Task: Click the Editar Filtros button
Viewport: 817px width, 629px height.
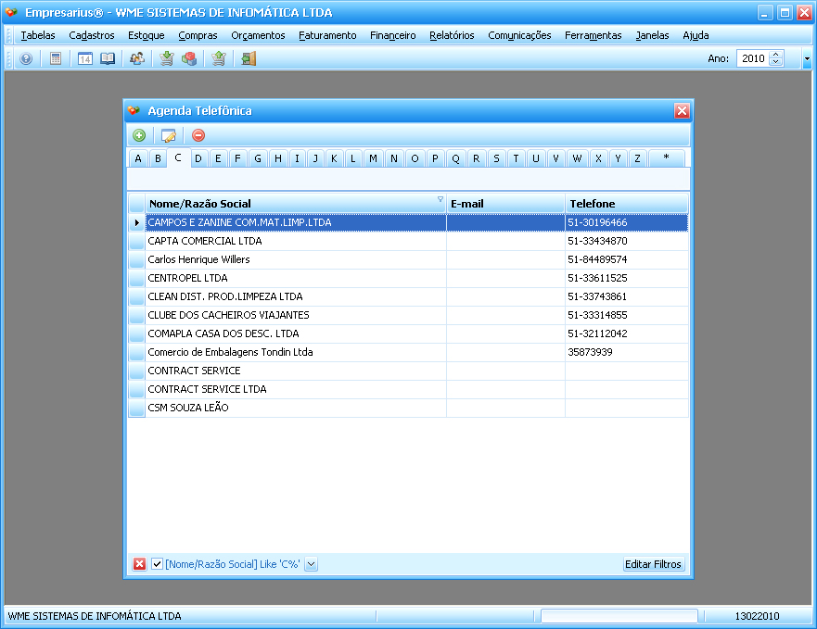Action: 653,564
